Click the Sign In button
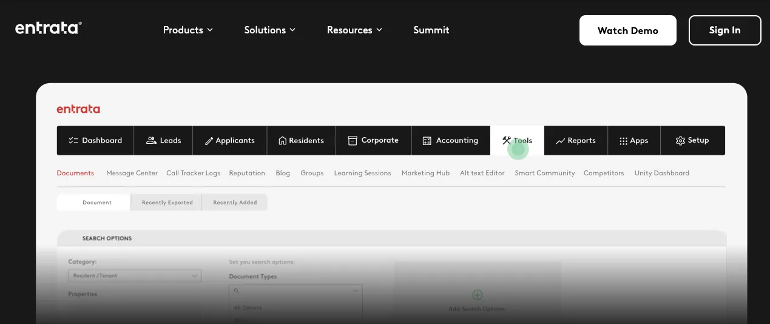This screenshot has height=324, width=770. (x=724, y=30)
